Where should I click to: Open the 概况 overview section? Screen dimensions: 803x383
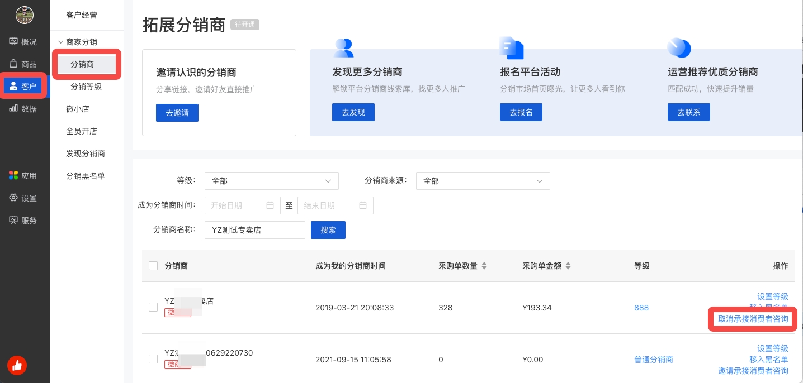[23, 42]
